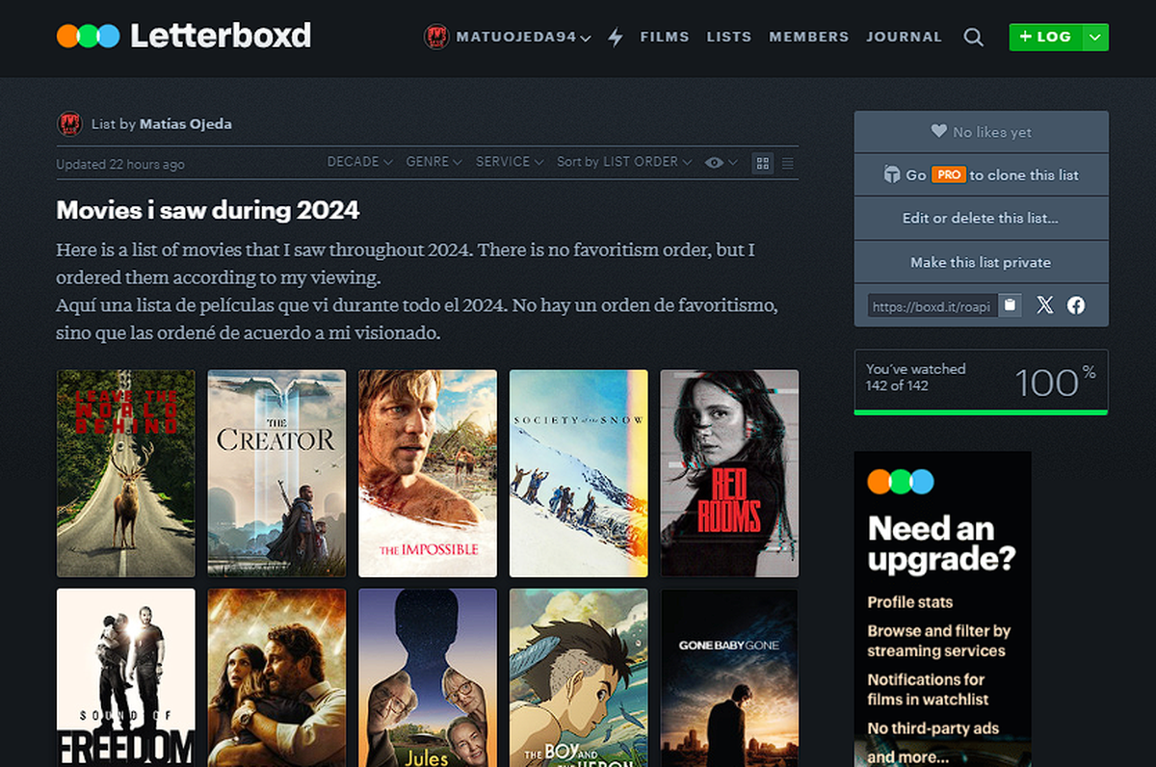Make this list private
The width and height of the screenshot is (1156, 767).
coord(980,262)
